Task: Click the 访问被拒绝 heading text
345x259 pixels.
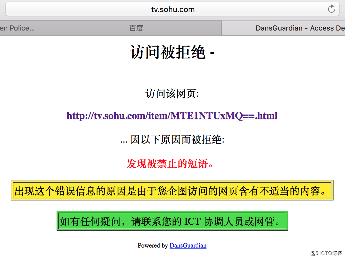Action: (172, 52)
